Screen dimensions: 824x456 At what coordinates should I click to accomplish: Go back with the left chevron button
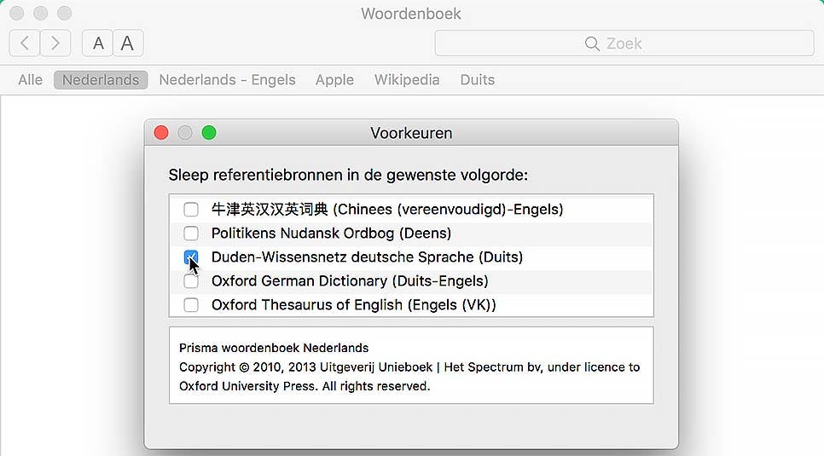[26, 43]
